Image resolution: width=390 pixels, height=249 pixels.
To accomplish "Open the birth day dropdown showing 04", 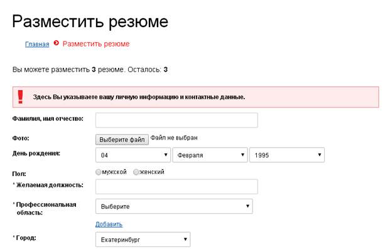I will click(x=133, y=155).
